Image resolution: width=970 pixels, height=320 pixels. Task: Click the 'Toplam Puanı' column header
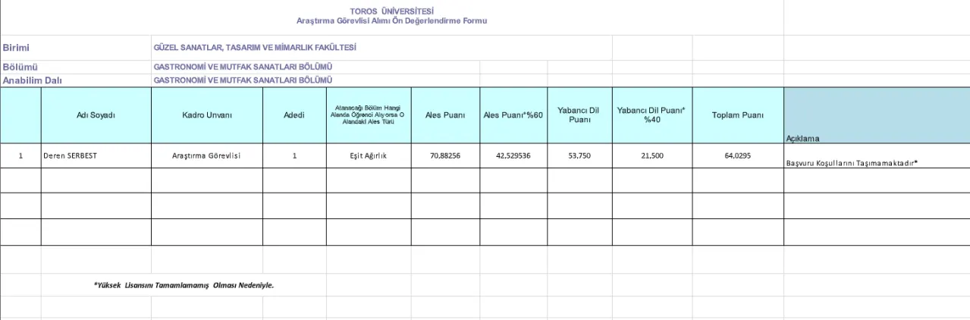[738, 115]
